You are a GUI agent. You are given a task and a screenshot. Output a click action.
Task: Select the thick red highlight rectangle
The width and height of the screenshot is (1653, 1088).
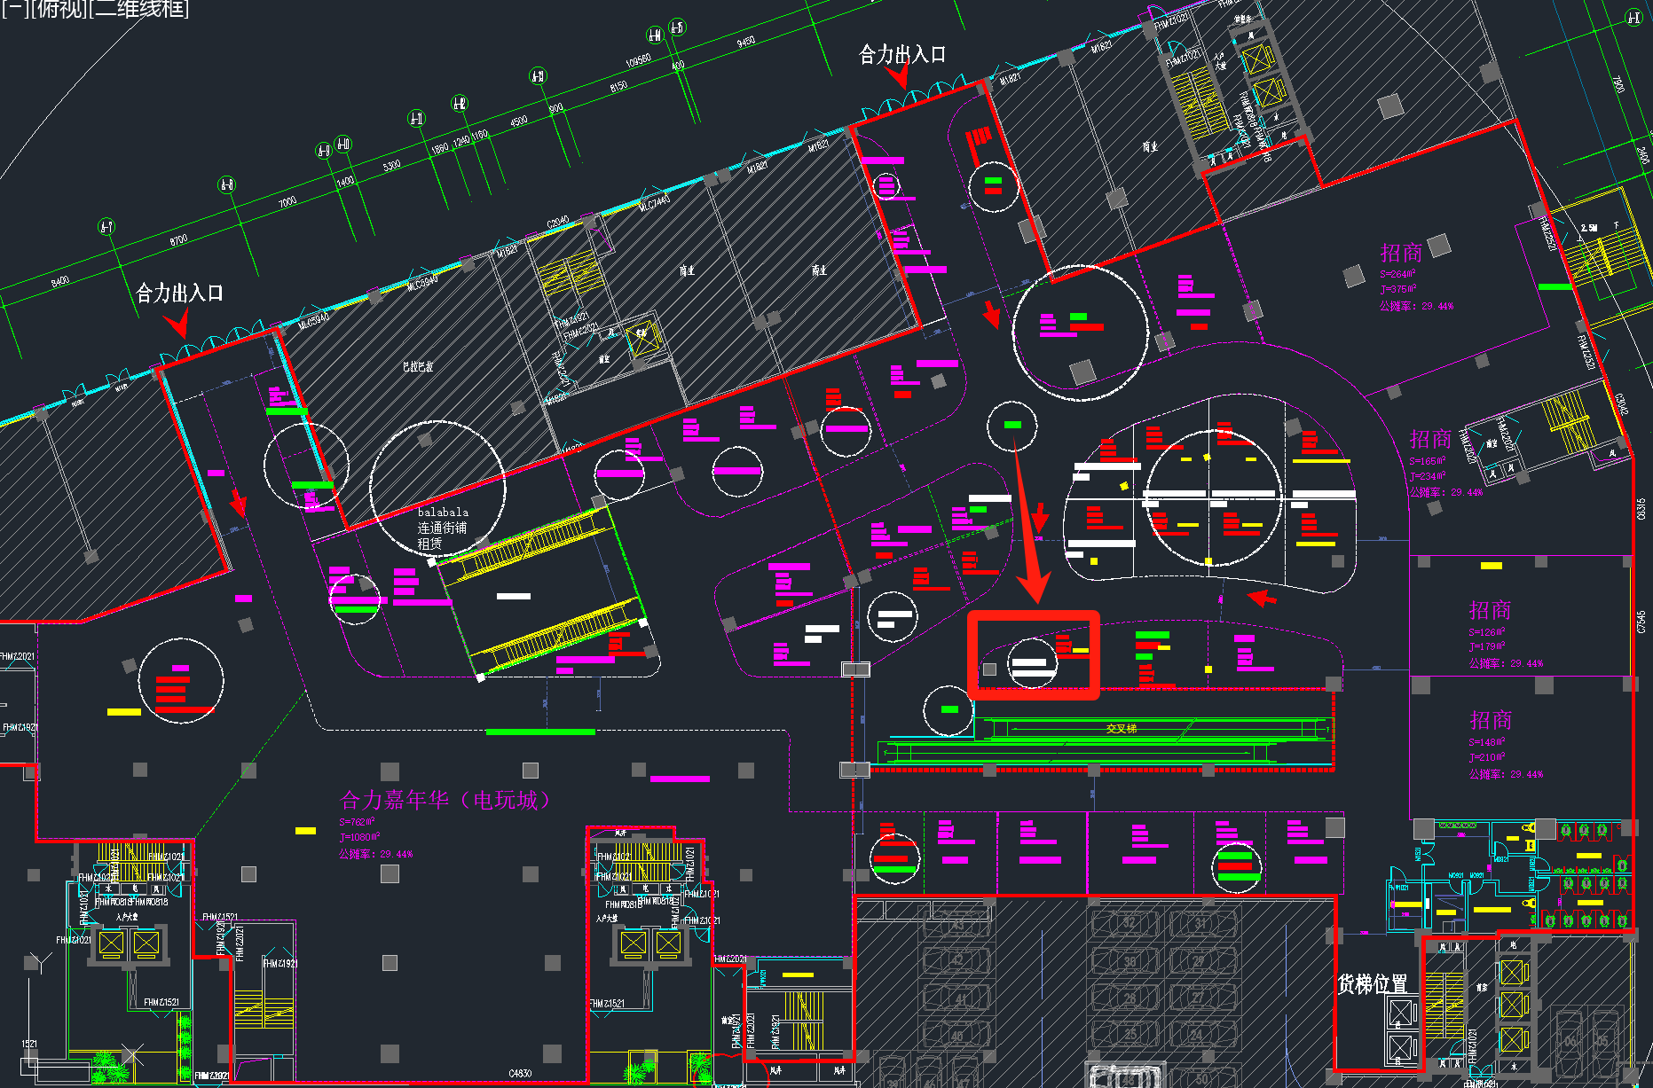[x=1033, y=614]
